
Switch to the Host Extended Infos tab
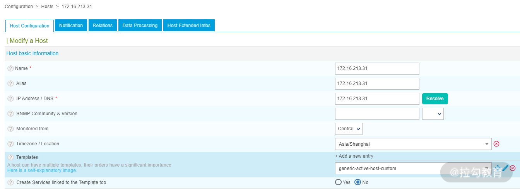coord(189,26)
